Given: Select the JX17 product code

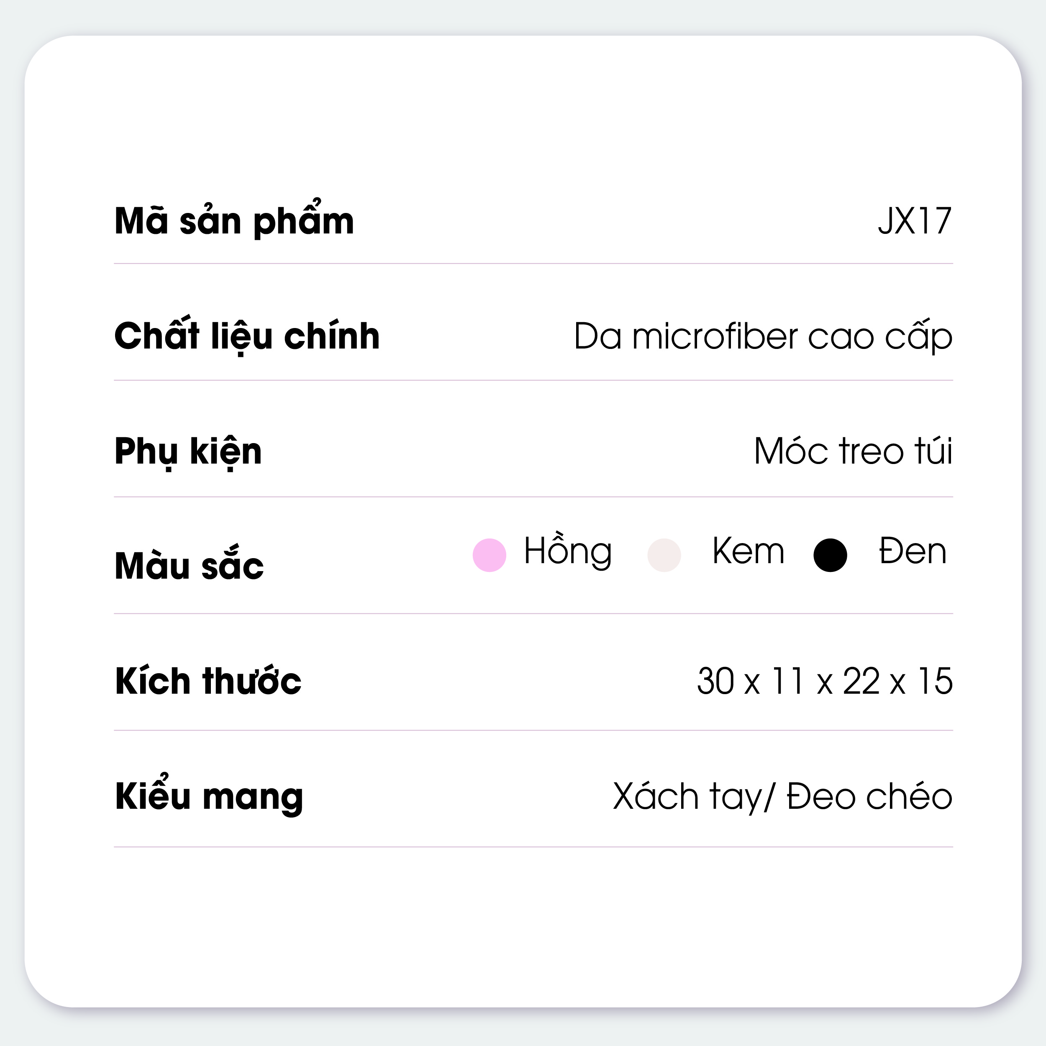Looking at the screenshot, I should point(915,221).
